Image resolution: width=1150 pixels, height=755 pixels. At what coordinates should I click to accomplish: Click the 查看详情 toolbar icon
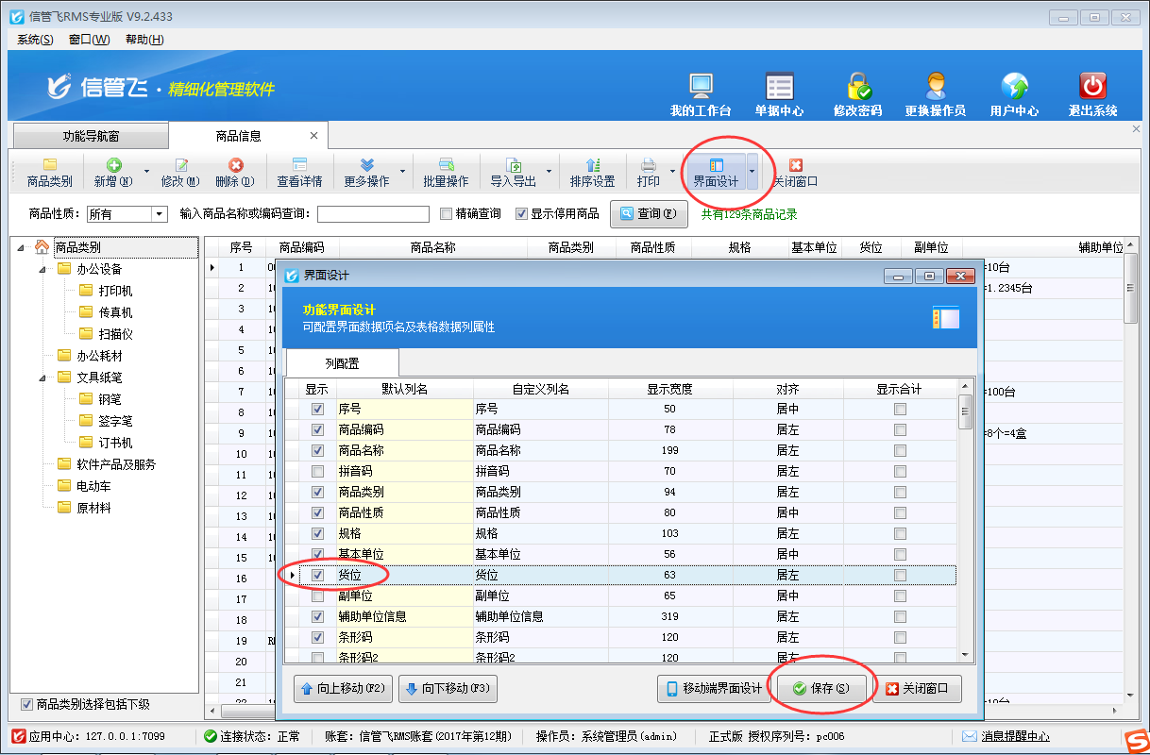(x=299, y=165)
